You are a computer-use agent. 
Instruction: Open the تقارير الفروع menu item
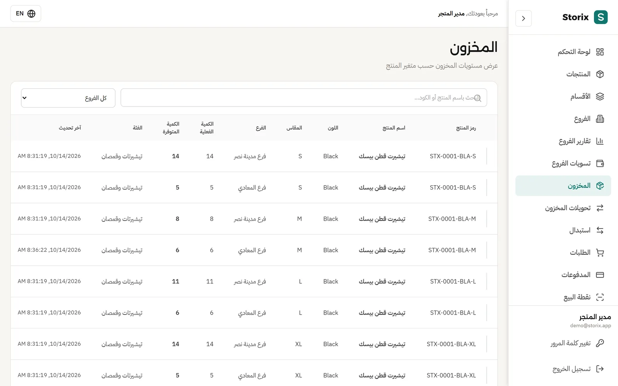pos(563,141)
